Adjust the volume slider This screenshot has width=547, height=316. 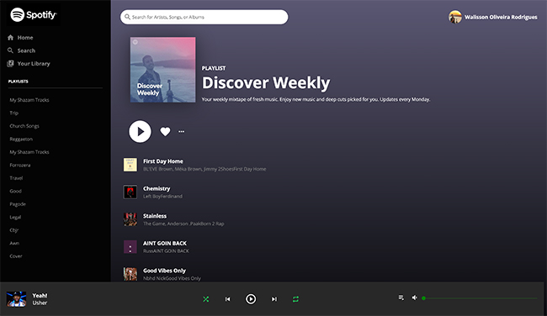pyautogui.click(x=480, y=298)
